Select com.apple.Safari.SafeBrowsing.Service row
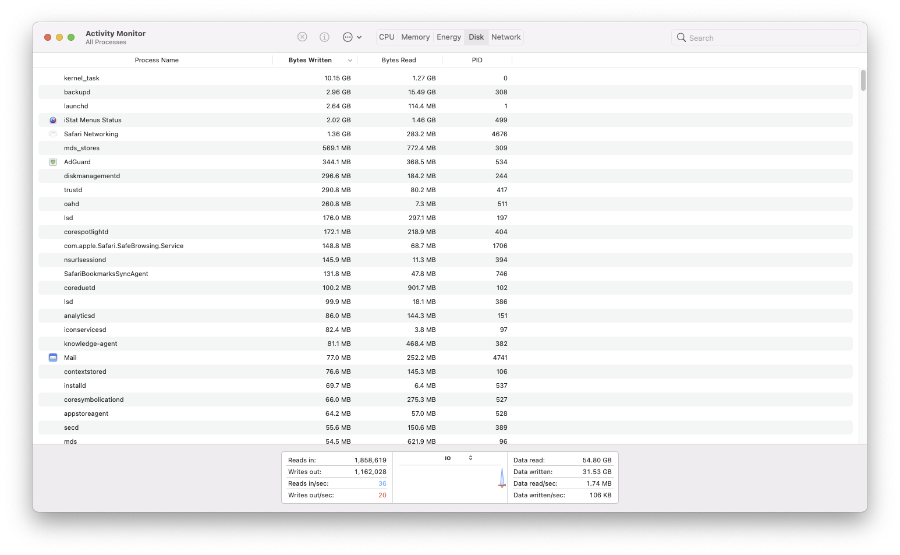Image resolution: width=900 pixels, height=555 pixels. coord(445,246)
